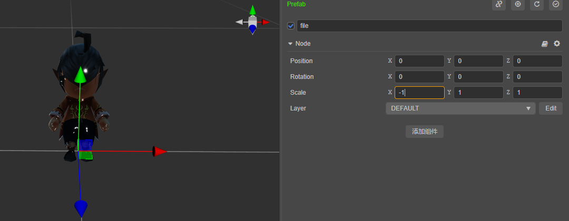Click the prefab revert refresh icon

point(537,4)
